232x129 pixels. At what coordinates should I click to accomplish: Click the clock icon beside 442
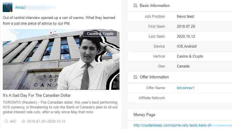pyautogui.click(x=6, y=121)
